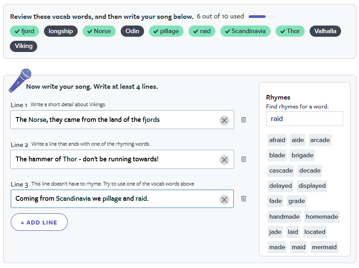This screenshot has width=359, height=268.
Task: Delete Line 3 using the trash icon
Action: pos(244,199)
